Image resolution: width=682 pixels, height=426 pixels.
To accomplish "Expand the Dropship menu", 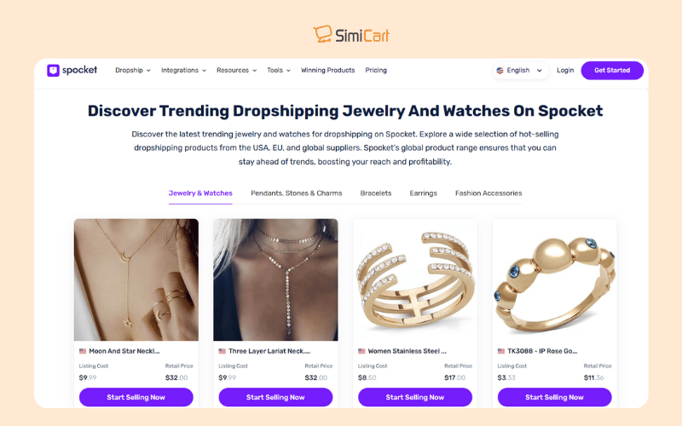I will tap(133, 71).
